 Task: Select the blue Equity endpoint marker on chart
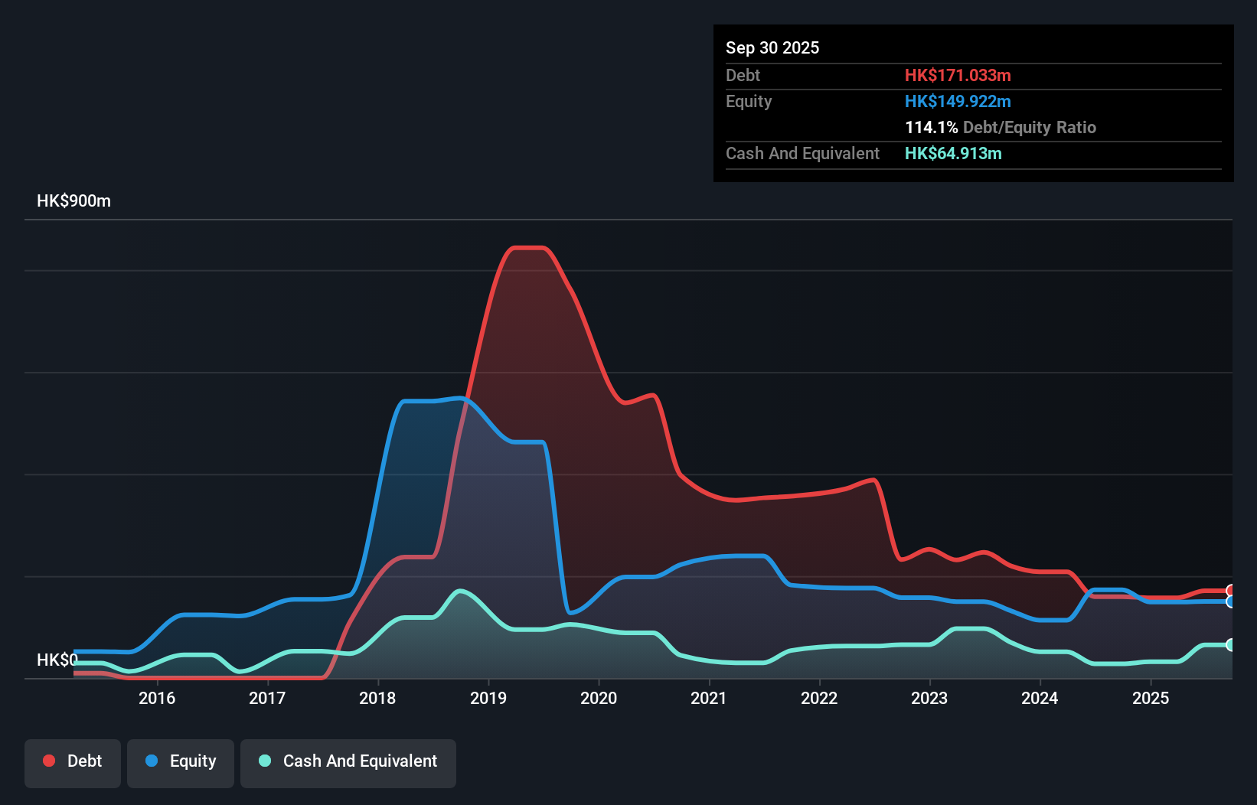pyautogui.click(x=1230, y=602)
